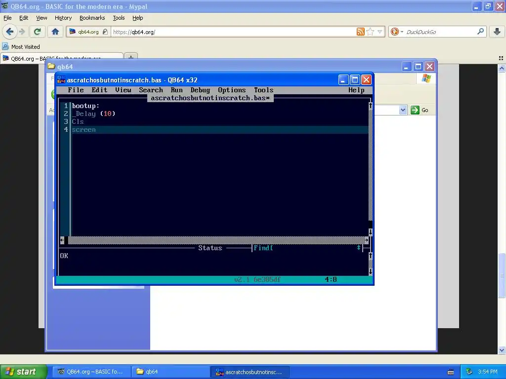Click line number 1 in the gutter
506x379 pixels.
(x=66, y=106)
